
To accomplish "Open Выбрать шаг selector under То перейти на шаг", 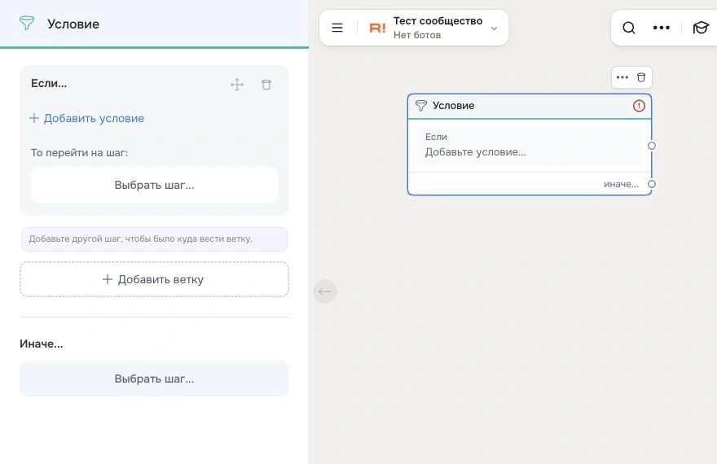I will [154, 185].
